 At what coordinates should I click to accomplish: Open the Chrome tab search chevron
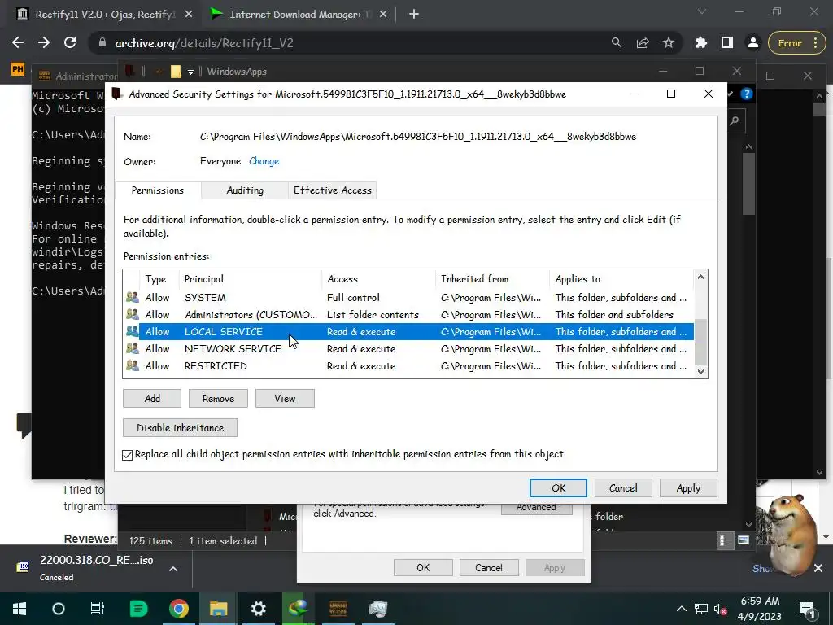point(702,11)
